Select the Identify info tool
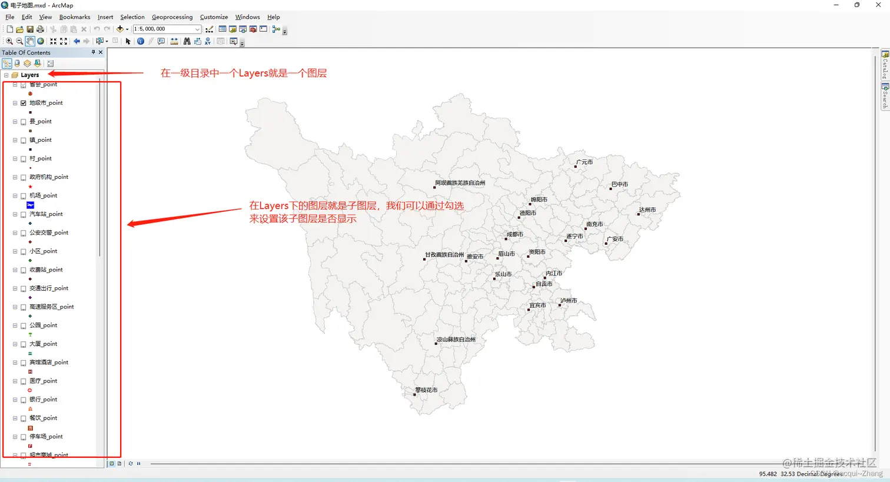 (140, 41)
